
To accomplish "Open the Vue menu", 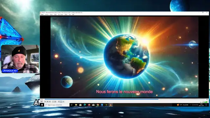I will coord(70,14).
